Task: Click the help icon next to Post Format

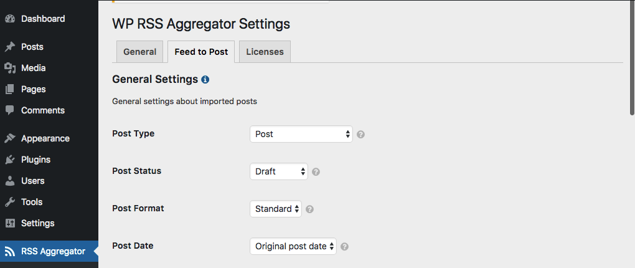Action: [x=310, y=209]
